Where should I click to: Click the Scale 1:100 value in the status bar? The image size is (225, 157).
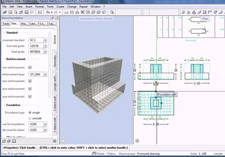pos(202,154)
